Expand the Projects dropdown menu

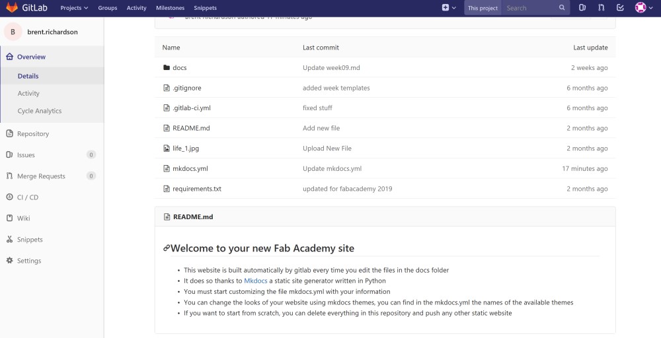74,8
